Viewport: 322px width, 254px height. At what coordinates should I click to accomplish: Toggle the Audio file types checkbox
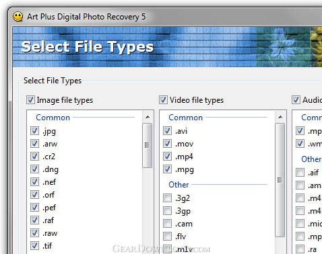(x=296, y=99)
